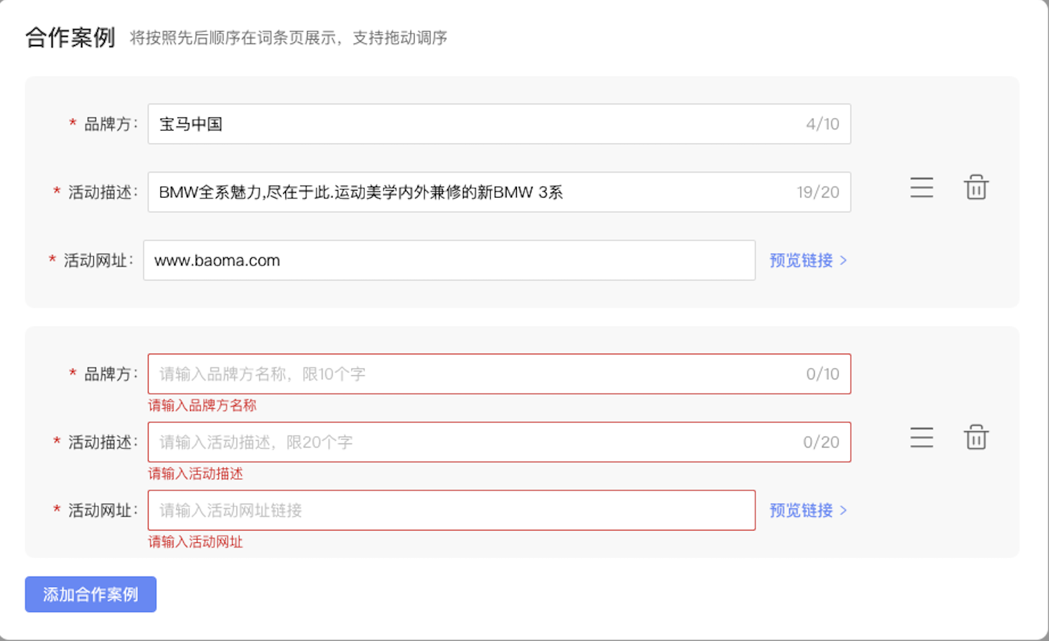Click the red error 请输入活动网址

196,542
